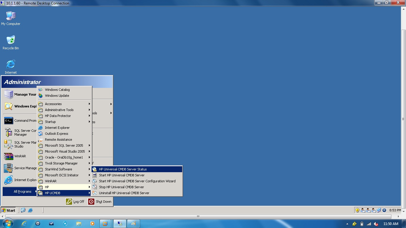Open the network connection tray icon

pyautogui.click(x=379, y=210)
